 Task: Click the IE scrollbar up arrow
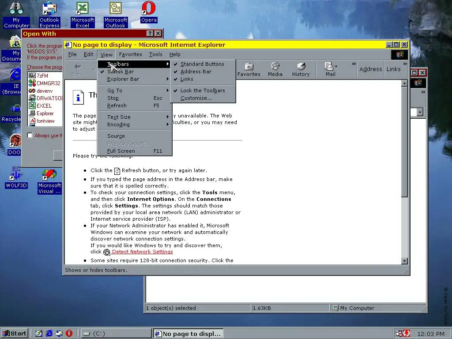point(404,83)
